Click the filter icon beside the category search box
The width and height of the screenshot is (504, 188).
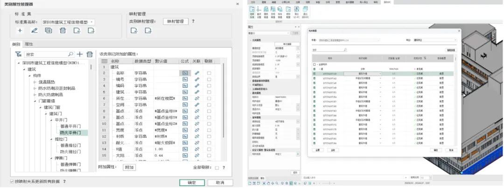point(18,55)
